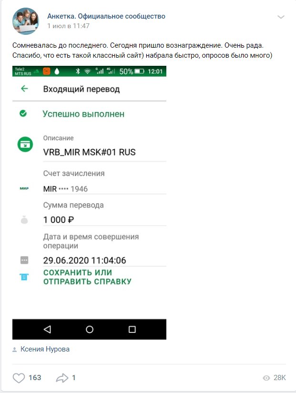
Task: Select СОХРАНИТЬ ИЛИ ОТПРАВИТЬ СПРАВКУ
Action: pos(87,277)
